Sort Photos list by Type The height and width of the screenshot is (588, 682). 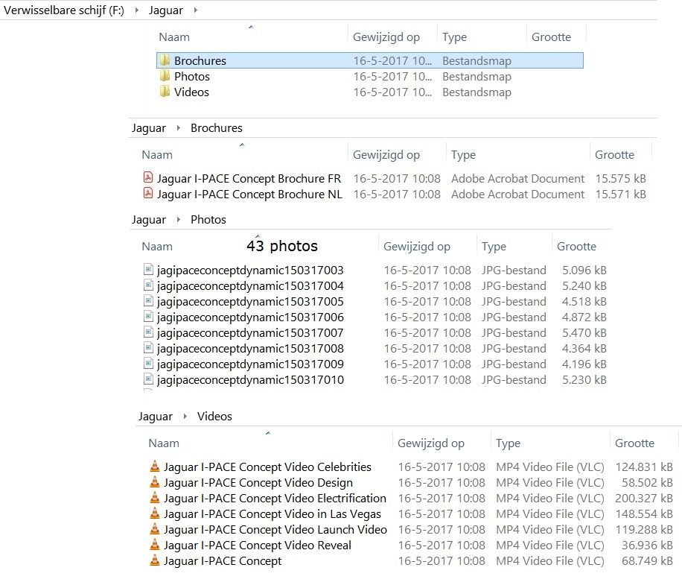coord(494,247)
